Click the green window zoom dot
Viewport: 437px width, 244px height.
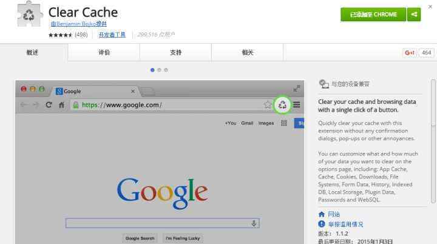[x=42, y=89]
